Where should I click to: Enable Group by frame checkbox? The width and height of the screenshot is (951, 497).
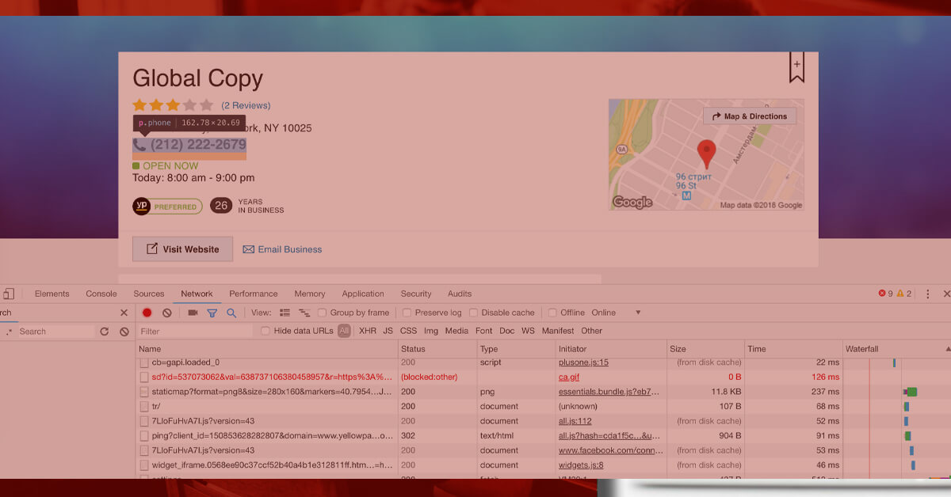click(x=323, y=313)
